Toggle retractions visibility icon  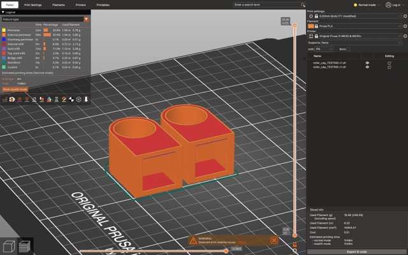pyautogui.click(x=20, y=99)
